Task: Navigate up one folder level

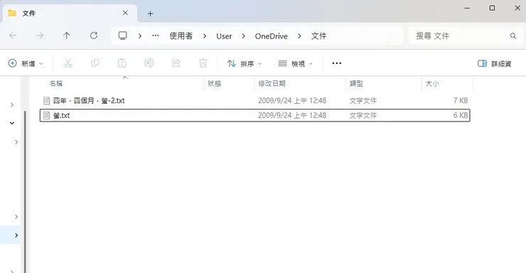Action: click(x=66, y=36)
